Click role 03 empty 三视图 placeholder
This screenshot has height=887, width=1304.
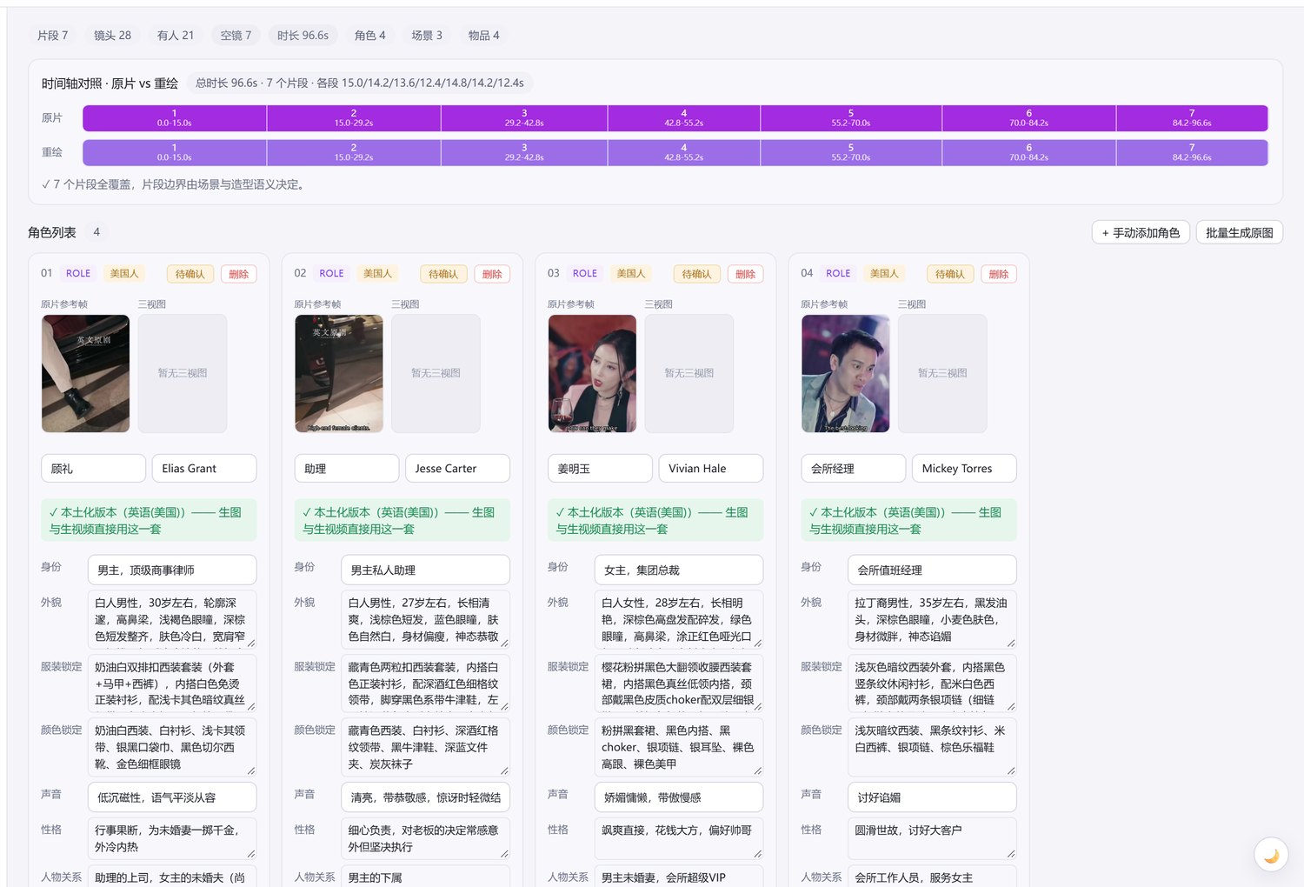pos(689,373)
